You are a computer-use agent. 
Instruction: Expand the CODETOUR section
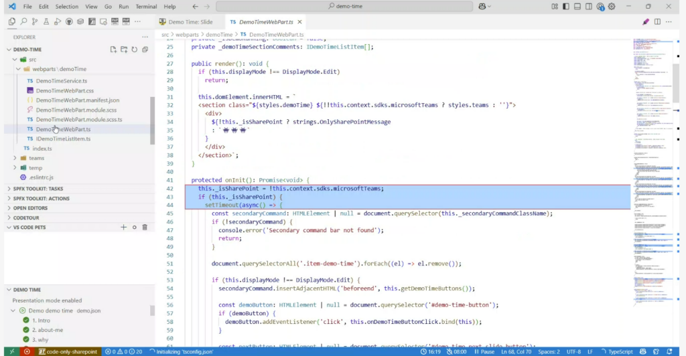9,217
